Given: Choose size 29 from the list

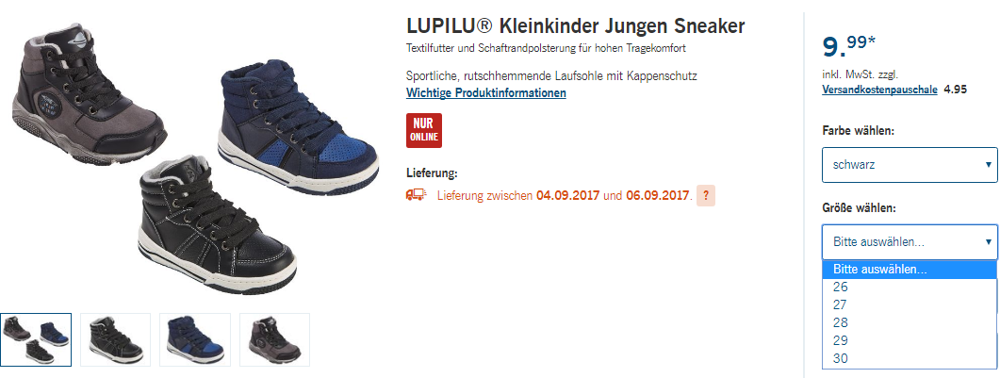Looking at the screenshot, I should click(910, 341).
